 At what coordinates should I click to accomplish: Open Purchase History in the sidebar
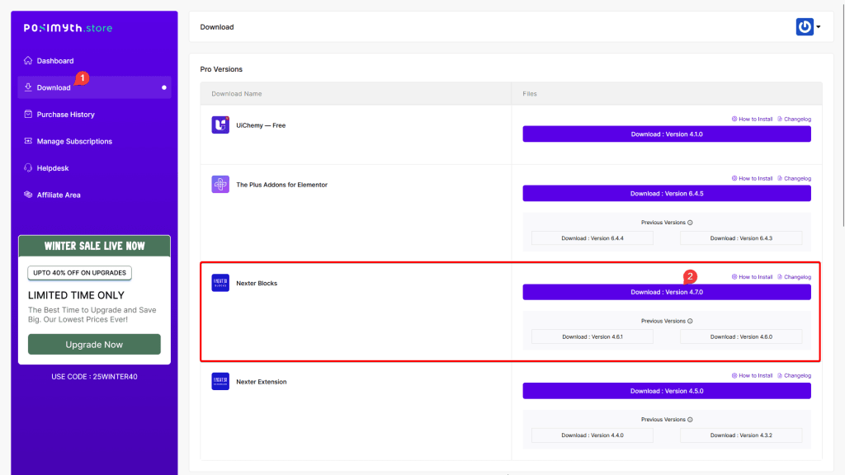pyautogui.click(x=65, y=115)
